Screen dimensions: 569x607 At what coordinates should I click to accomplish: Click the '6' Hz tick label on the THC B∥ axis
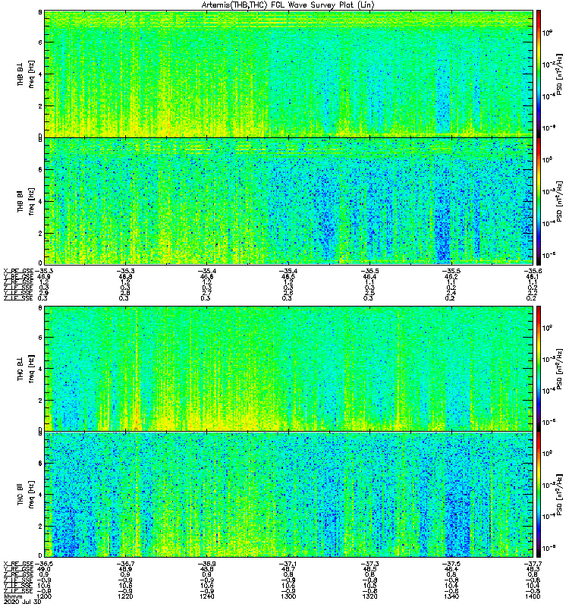coord(40,464)
